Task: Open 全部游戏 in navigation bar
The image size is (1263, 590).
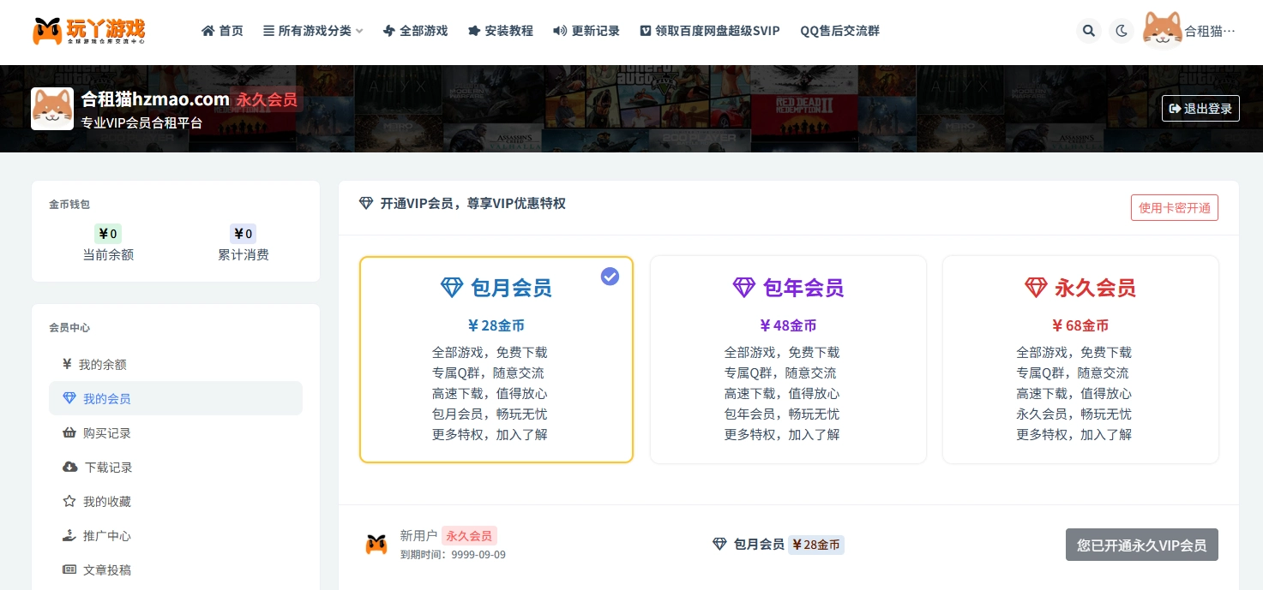Action: [x=415, y=31]
